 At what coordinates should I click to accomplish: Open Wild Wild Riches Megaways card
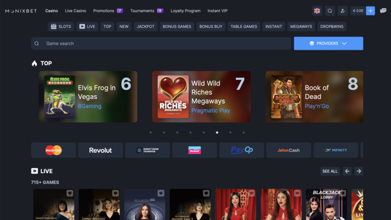[201, 97]
